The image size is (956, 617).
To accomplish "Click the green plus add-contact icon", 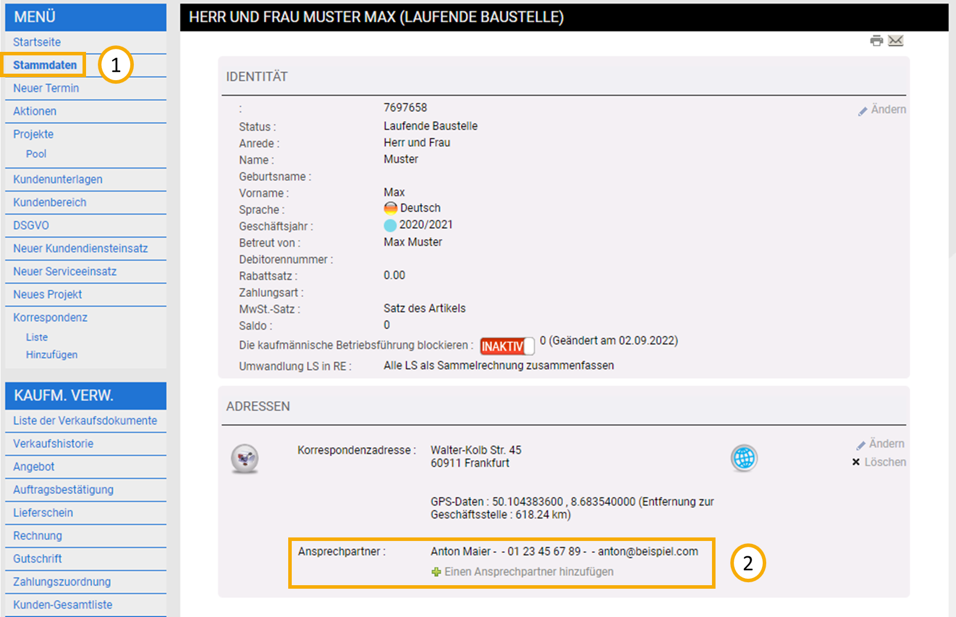I will point(436,572).
